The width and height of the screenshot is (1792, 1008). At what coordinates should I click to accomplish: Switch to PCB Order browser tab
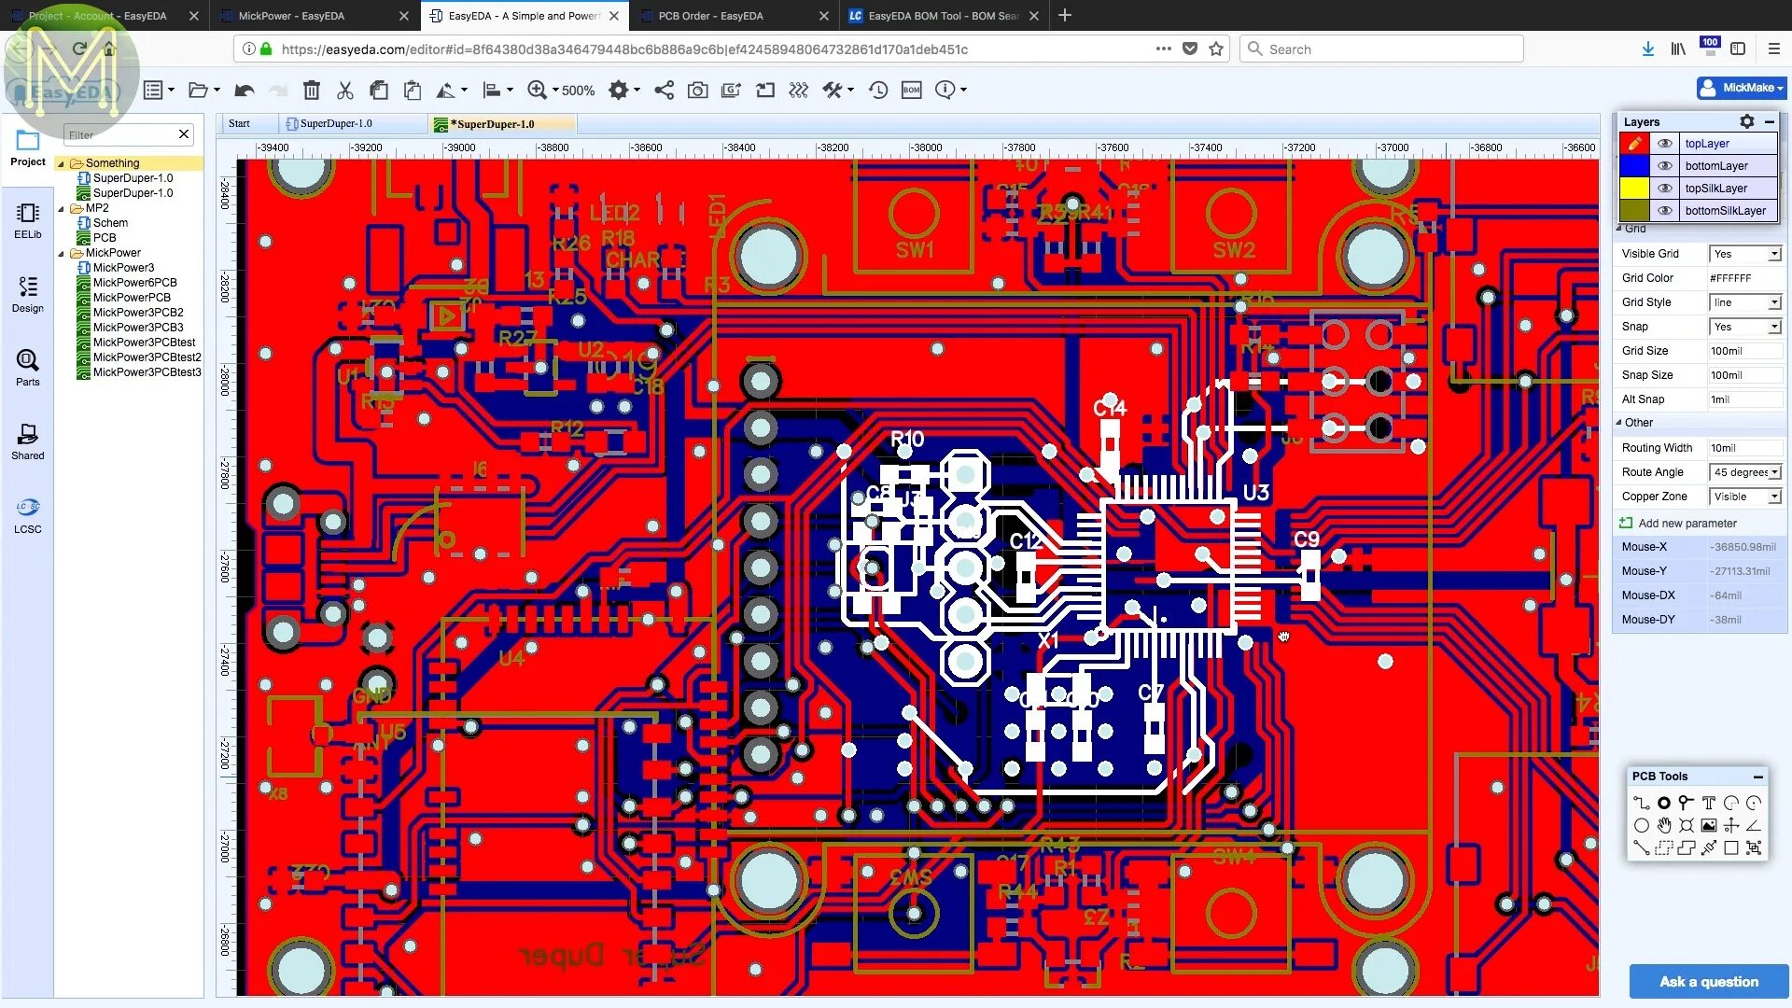(x=710, y=16)
